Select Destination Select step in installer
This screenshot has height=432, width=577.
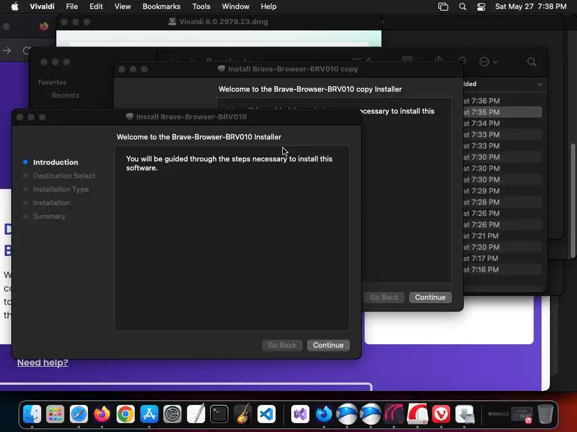(x=64, y=175)
